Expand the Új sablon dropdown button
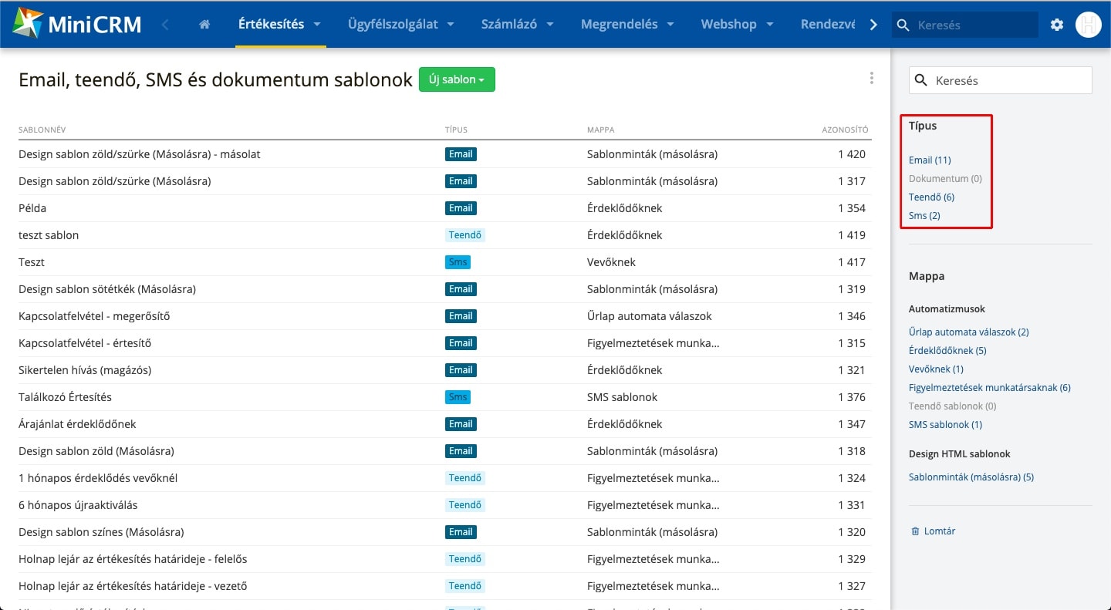The height and width of the screenshot is (610, 1111). (x=457, y=79)
